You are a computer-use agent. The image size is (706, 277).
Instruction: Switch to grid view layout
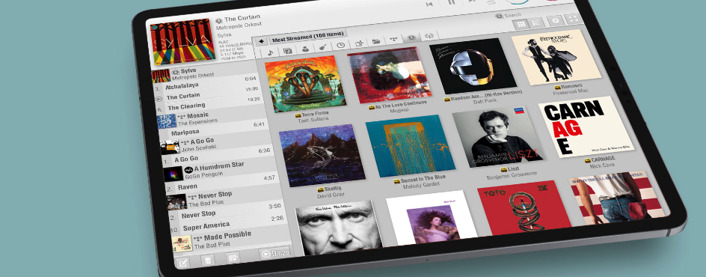[x=521, y=25]
